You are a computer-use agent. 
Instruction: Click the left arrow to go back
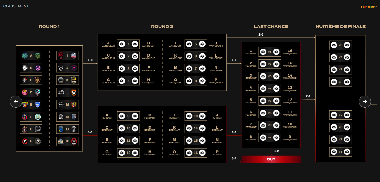click(x=16, y=102)
